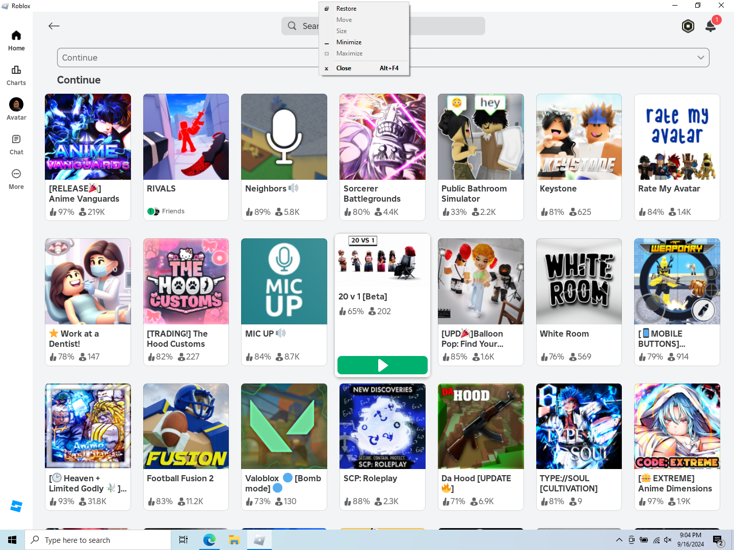Click the Roblox Studio icon in the sidebar
734x550 pixels.
click(16, 506)
